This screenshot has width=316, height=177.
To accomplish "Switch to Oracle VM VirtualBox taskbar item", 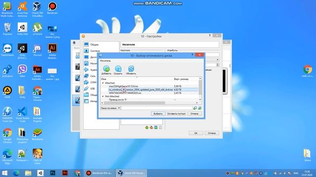I will tap(131, 173).
